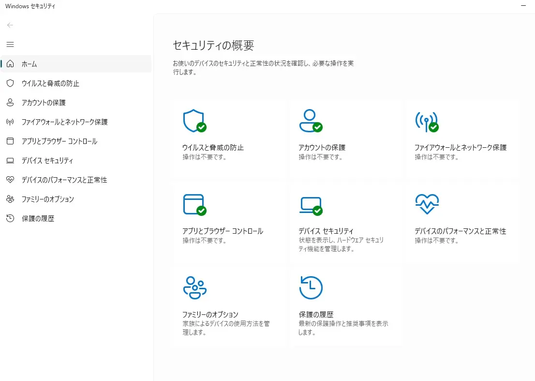Screen dimensions: 535x381
Task: Click the ウイルスと脅威の防止 tile title
Action: tap(213, 147)
